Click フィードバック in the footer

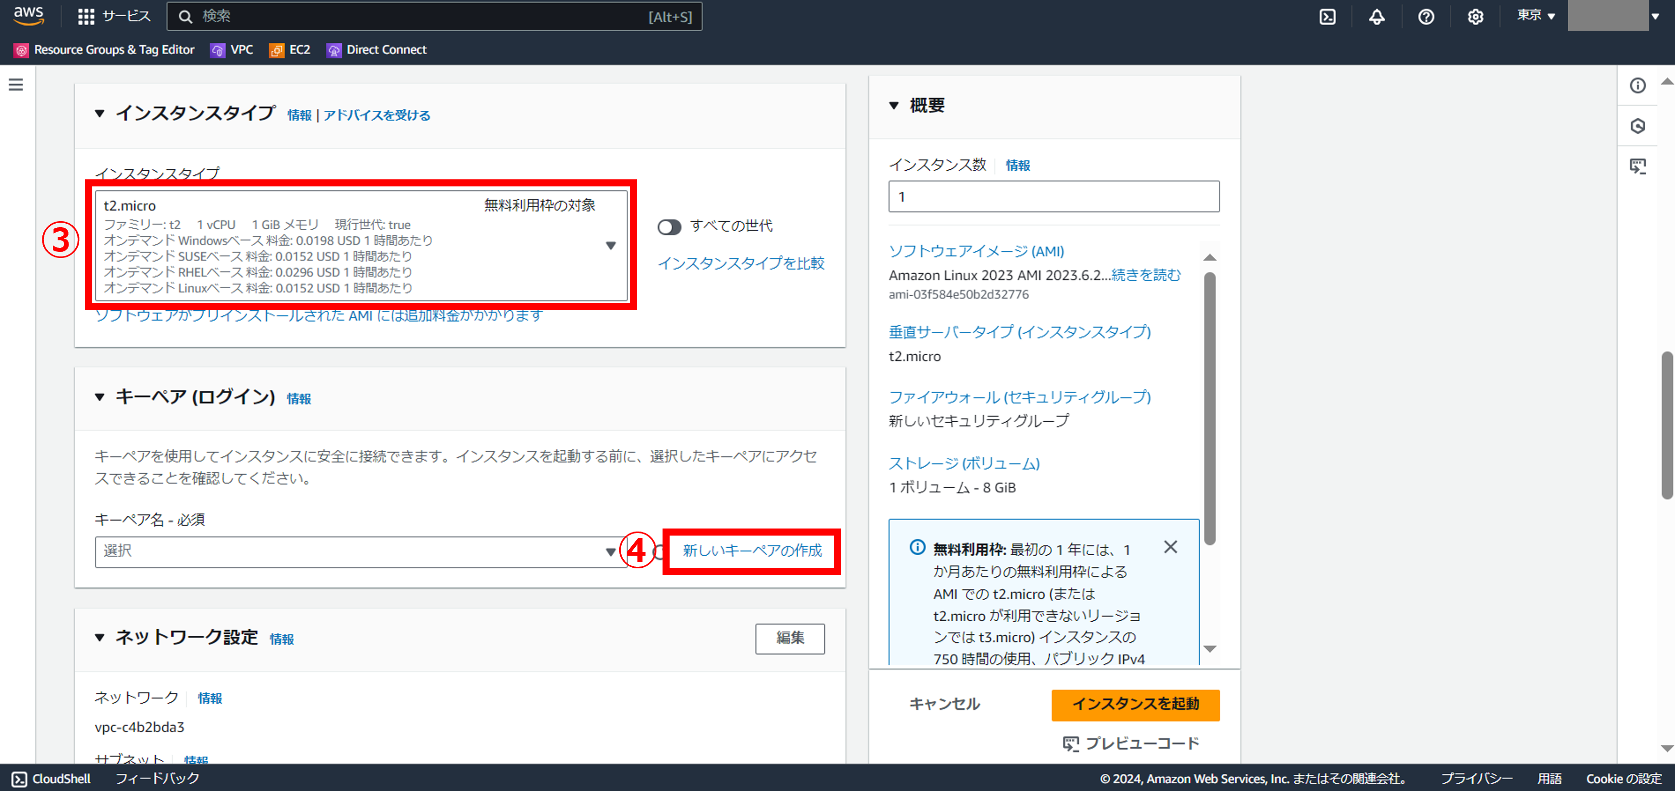(x=157, y=778)
